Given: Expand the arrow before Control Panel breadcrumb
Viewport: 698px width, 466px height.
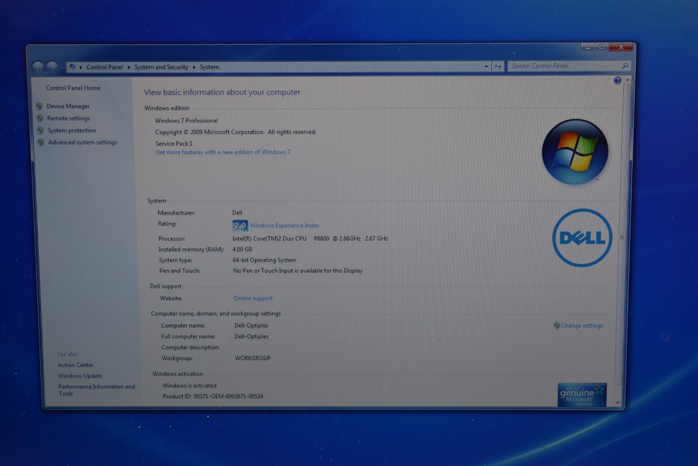Looking at the screenshot, I should [x=81, y=67].
